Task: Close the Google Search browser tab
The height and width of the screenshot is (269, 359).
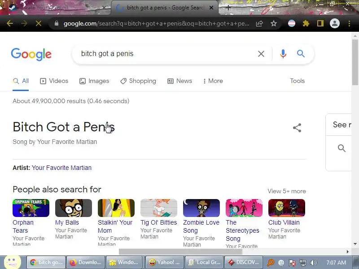Action: click(211, 8)
